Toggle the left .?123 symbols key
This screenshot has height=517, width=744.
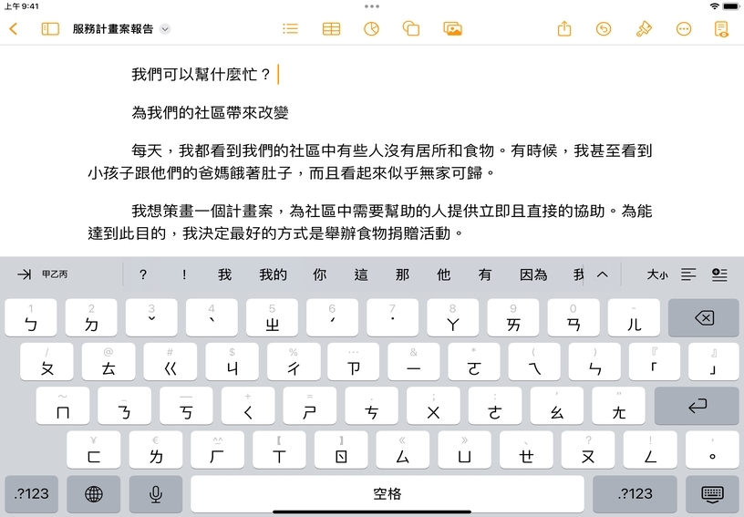coord(32,494)
